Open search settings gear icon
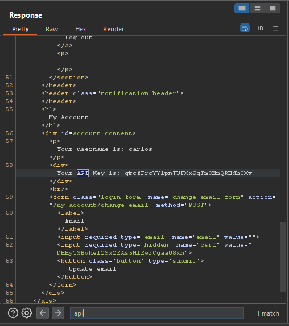The height and width of the screenshot is (326, 289). point(27,313)
